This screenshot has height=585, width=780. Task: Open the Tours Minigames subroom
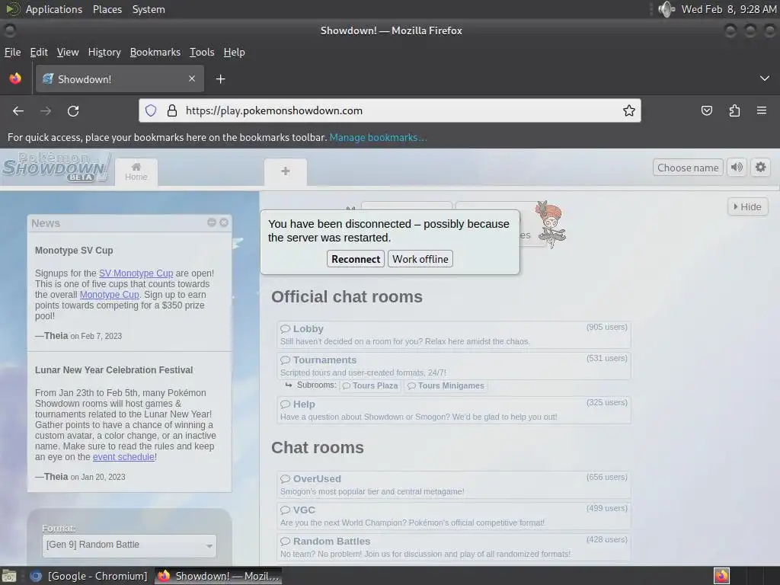pos(446,385)
